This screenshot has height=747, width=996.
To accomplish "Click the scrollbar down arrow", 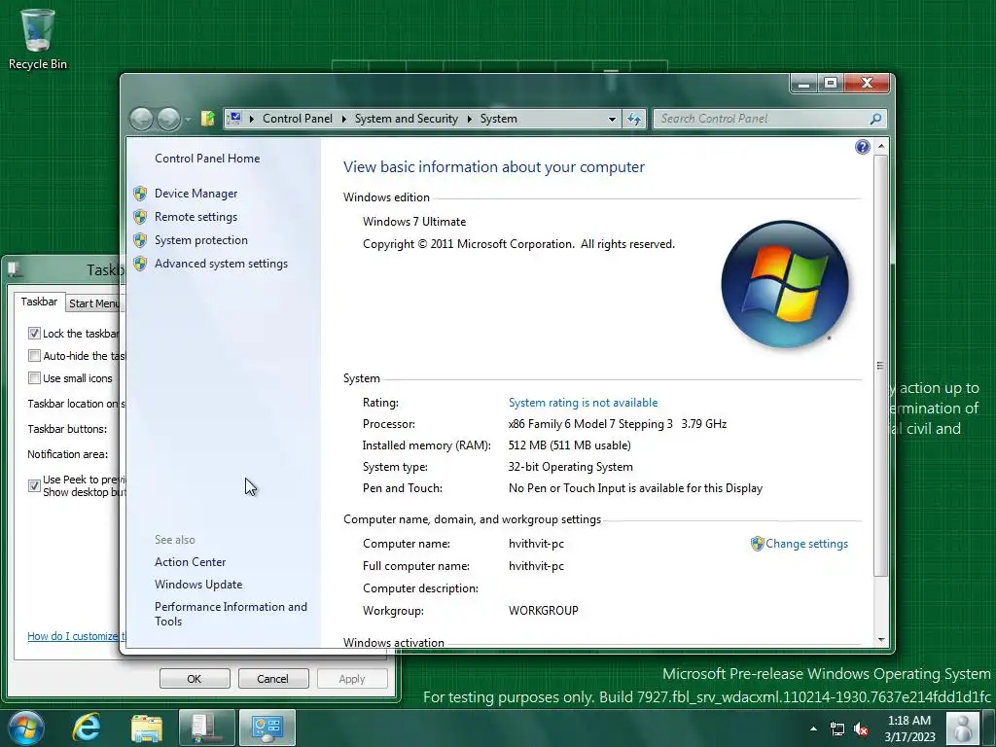I will (x=881, y=640).
